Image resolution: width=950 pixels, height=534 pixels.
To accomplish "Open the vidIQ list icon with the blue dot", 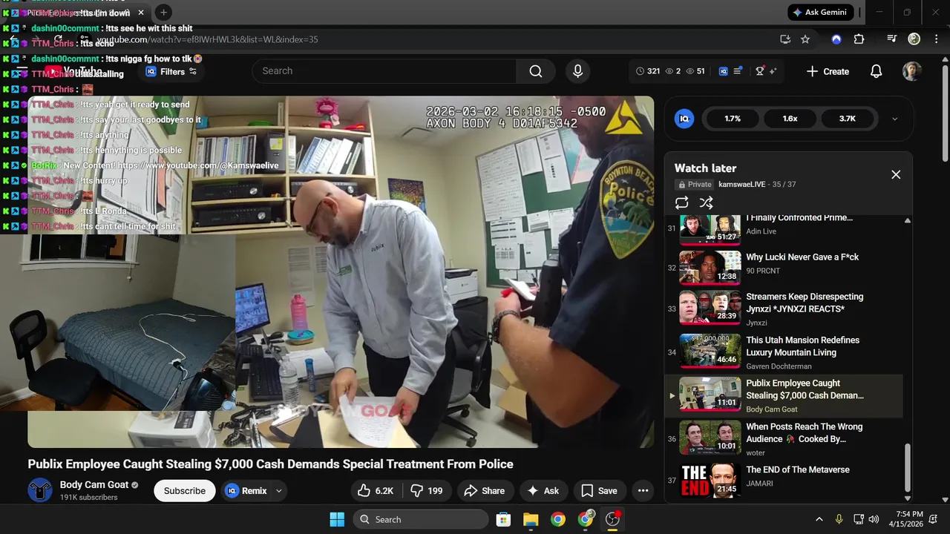I will 738,71.
